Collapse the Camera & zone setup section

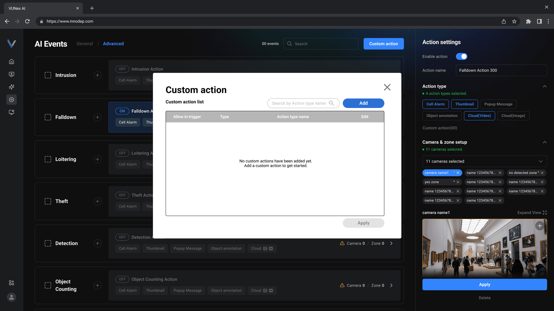tap(544, 142)
